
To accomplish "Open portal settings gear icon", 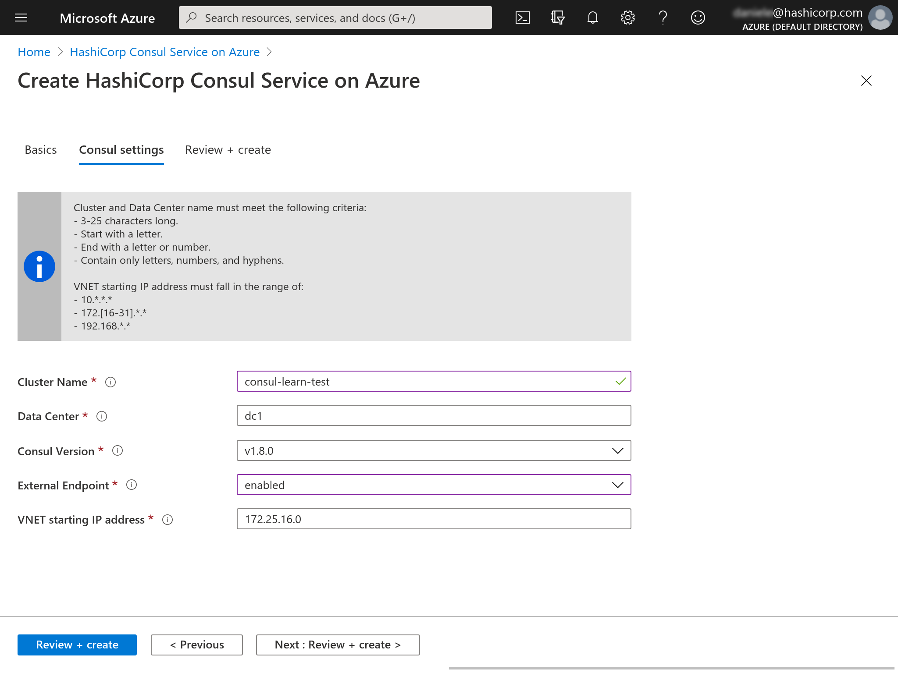I will tap(627, 18).
